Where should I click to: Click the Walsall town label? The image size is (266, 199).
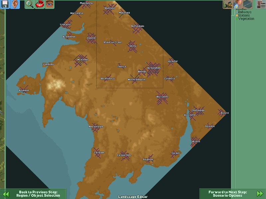142,72
